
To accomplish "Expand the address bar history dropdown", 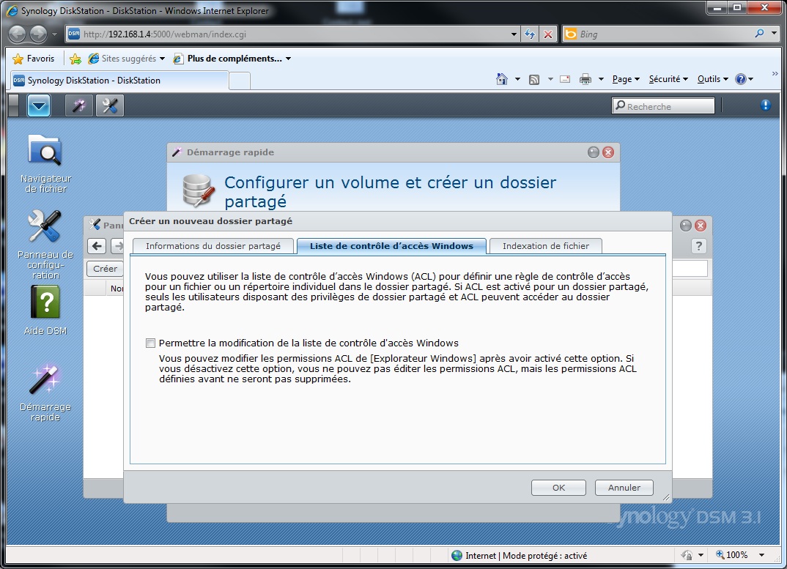I will 514,34.
